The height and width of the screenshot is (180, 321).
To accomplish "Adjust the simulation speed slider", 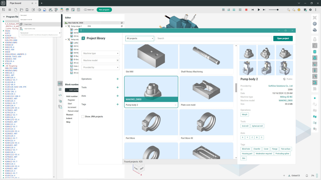I will pyautogui.click(x=277, y=10).
